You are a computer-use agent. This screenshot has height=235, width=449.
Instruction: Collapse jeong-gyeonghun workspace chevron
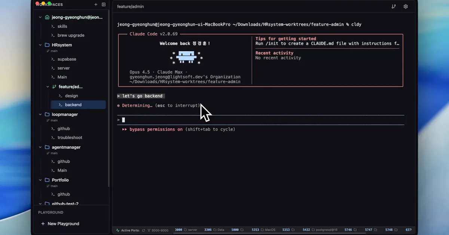40,17
